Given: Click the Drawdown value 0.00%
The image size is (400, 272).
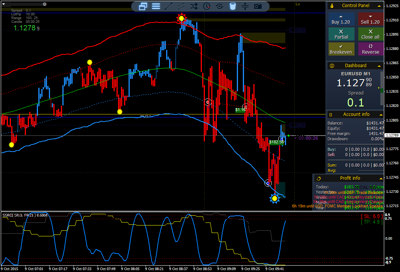Looking at the screenshot, I should [x=377, y=139].
